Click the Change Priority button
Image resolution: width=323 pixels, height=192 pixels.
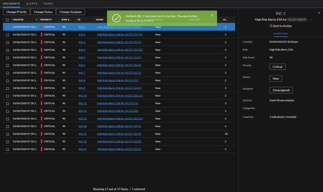[16, 12]
